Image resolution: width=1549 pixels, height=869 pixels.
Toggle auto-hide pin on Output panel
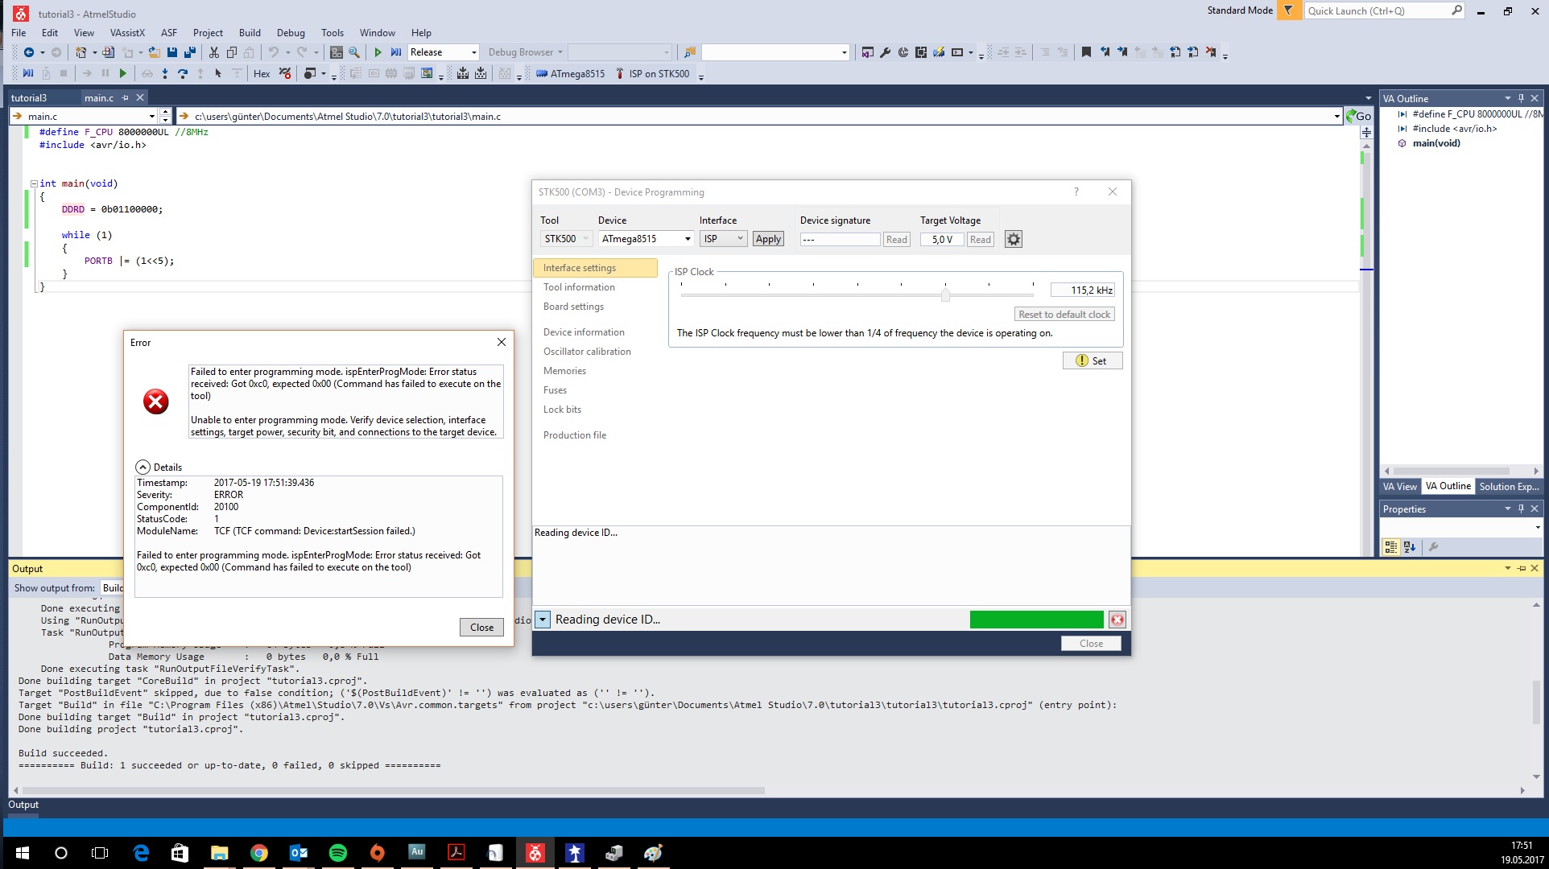coord(1521,568)
